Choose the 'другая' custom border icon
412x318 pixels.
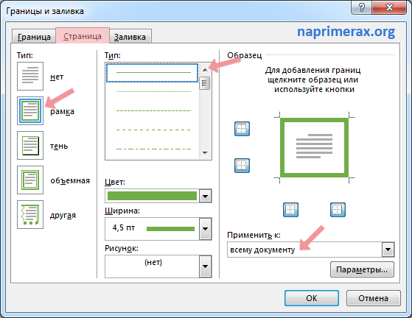[x=30, y=215]
